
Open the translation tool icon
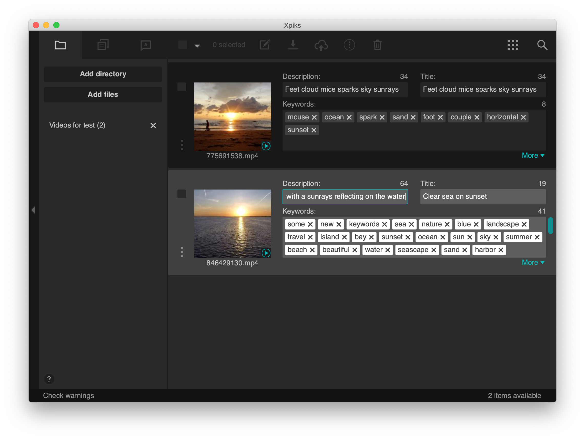pyautogui.click(x=145, y=45)
